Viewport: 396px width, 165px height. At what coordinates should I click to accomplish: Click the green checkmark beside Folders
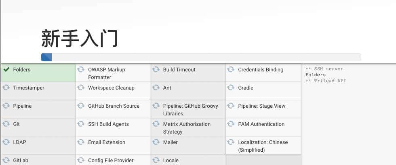6,69
